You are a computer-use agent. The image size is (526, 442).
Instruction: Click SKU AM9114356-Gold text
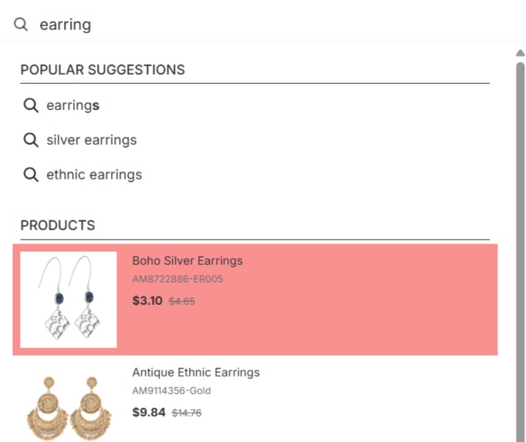click(171, 390)
